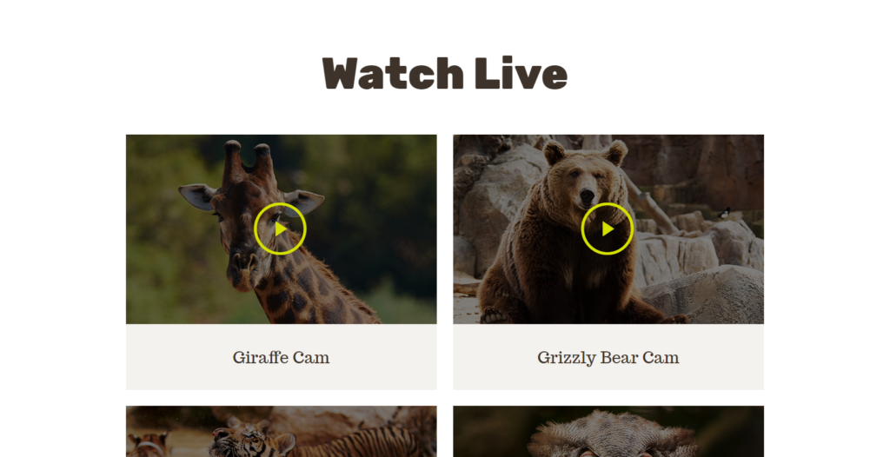The height and width of the screenshot is (457, 890).
Task: Open the Giraffe Cam title link
Action: click(281, 358)
